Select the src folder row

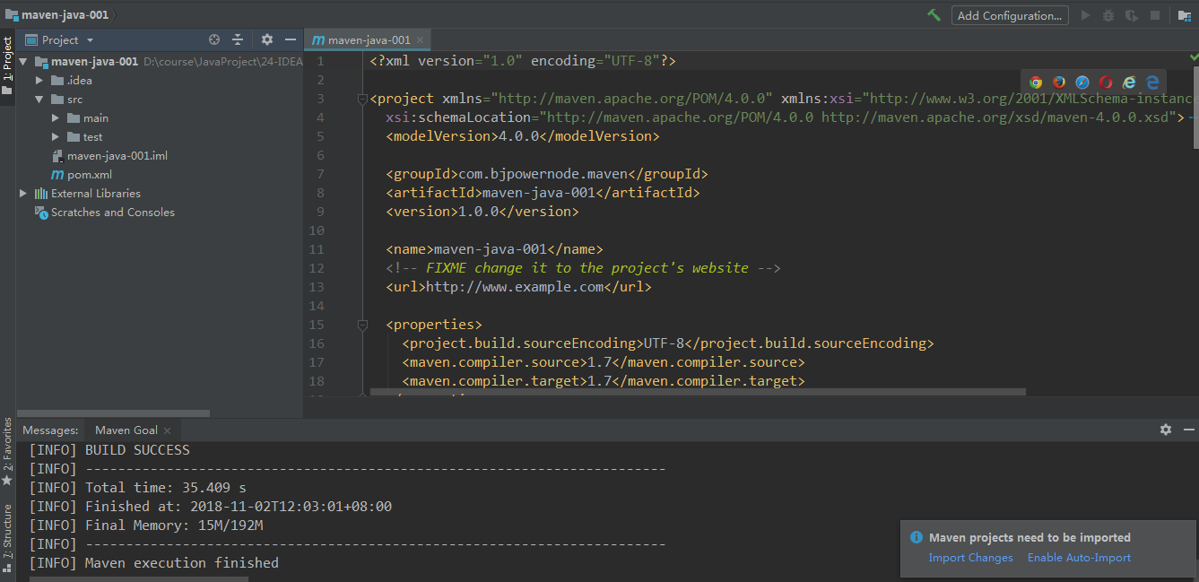point(160,100)
